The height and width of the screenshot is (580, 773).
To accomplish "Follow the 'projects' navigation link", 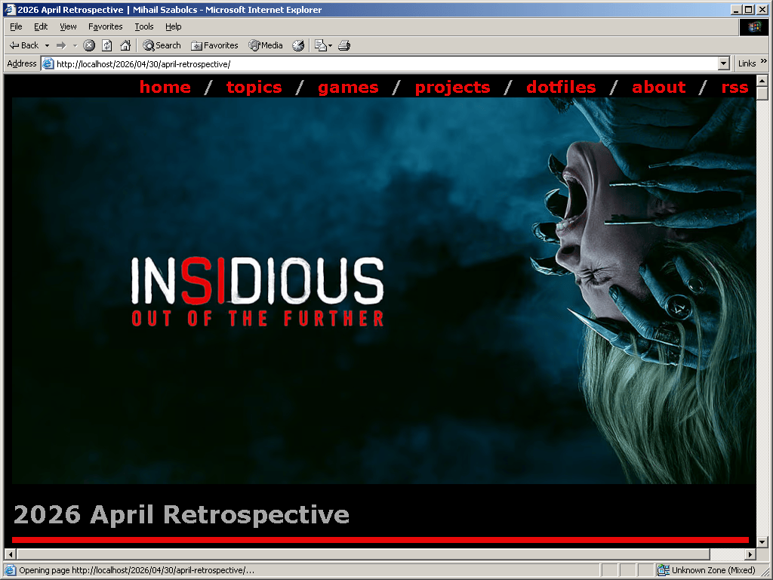I will tap(453, 88).
